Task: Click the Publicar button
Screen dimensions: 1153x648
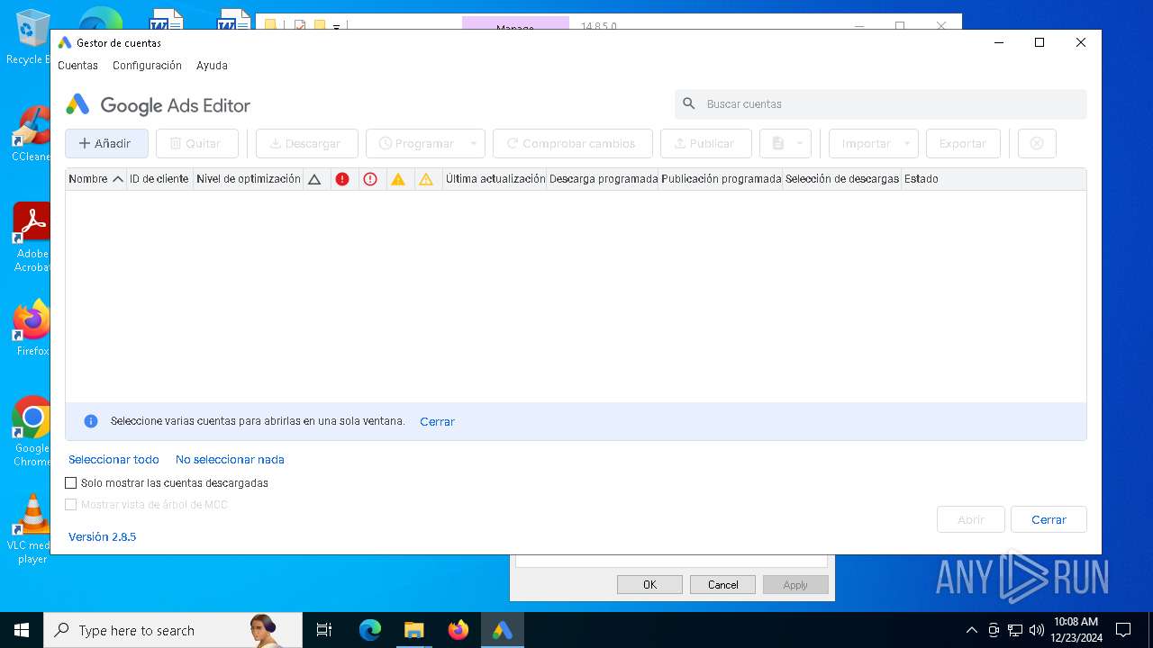Action: 704,143
